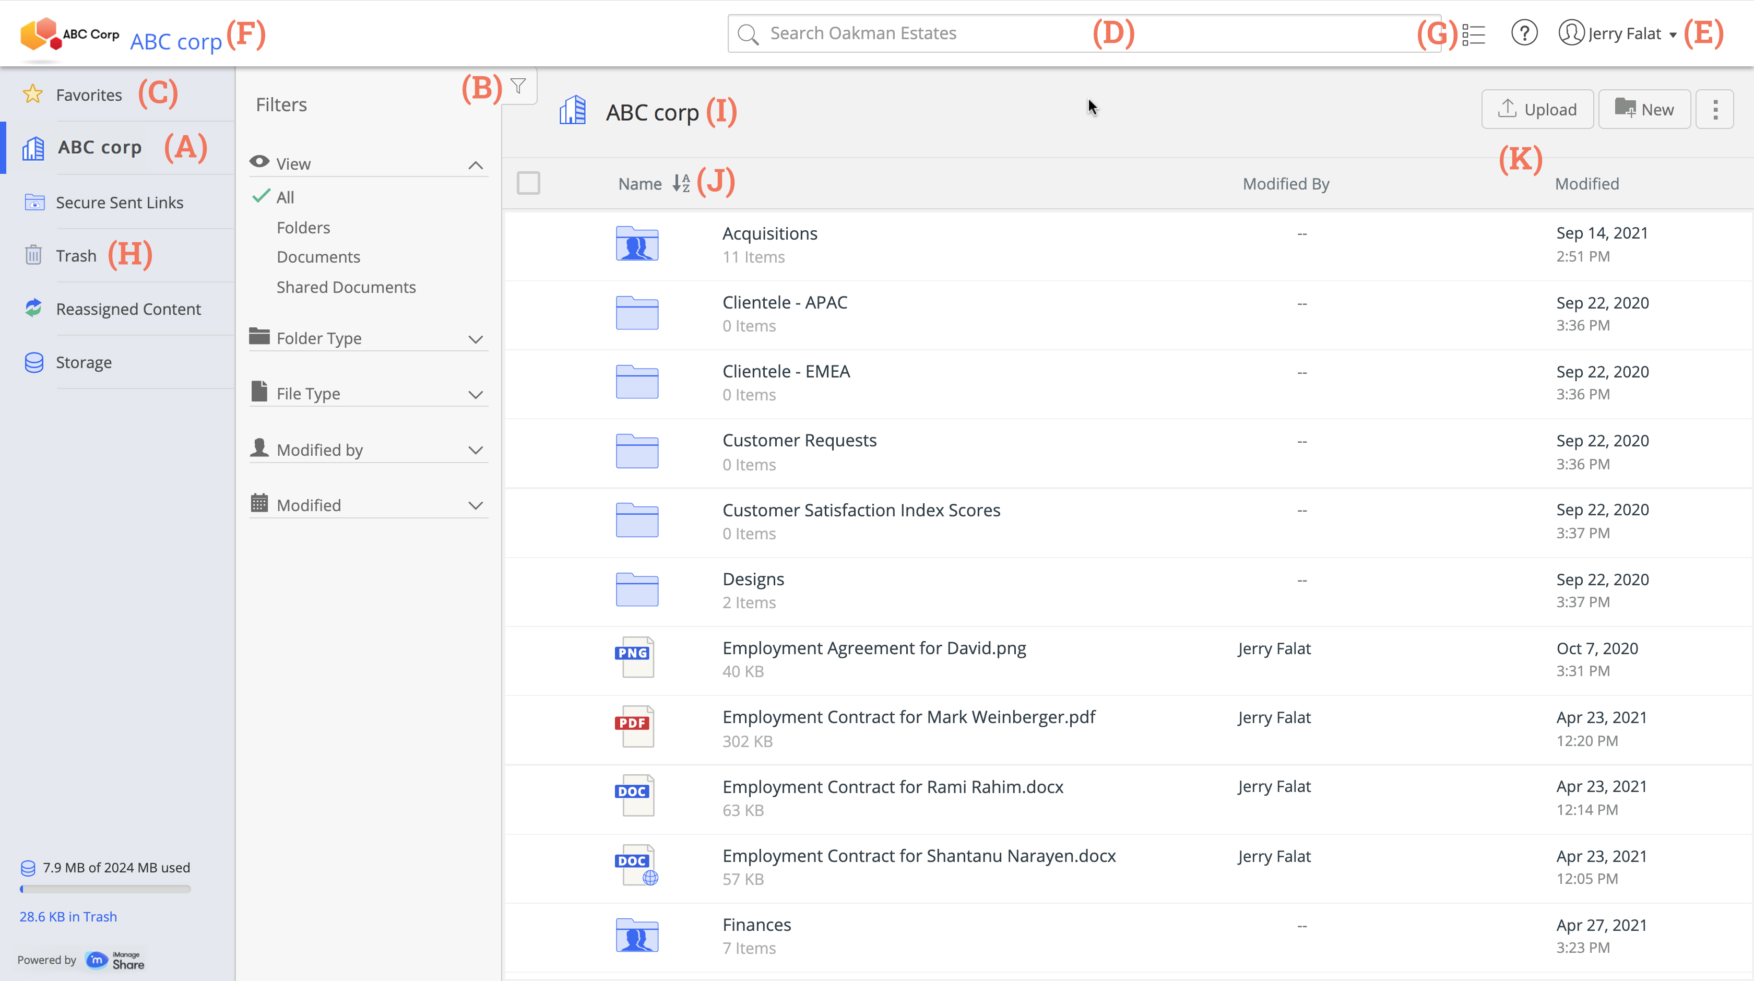
Task: Open the Acquisitions shared folder icon
Action: 637,244
